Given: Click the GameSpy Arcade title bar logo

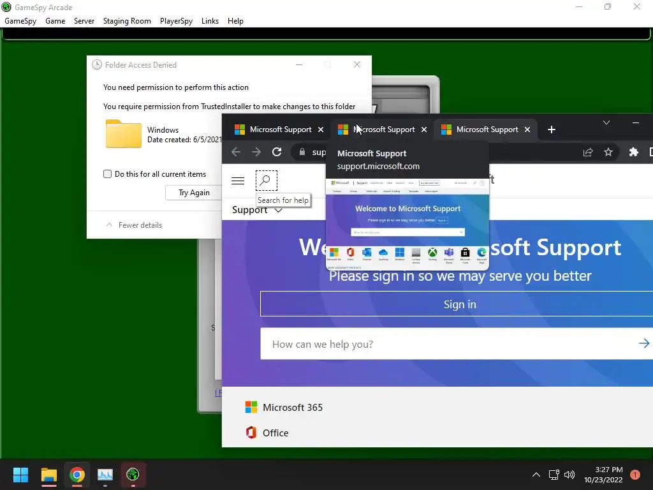Looking at the screenshot, I should pyautogui.click(x=6, y=7).
